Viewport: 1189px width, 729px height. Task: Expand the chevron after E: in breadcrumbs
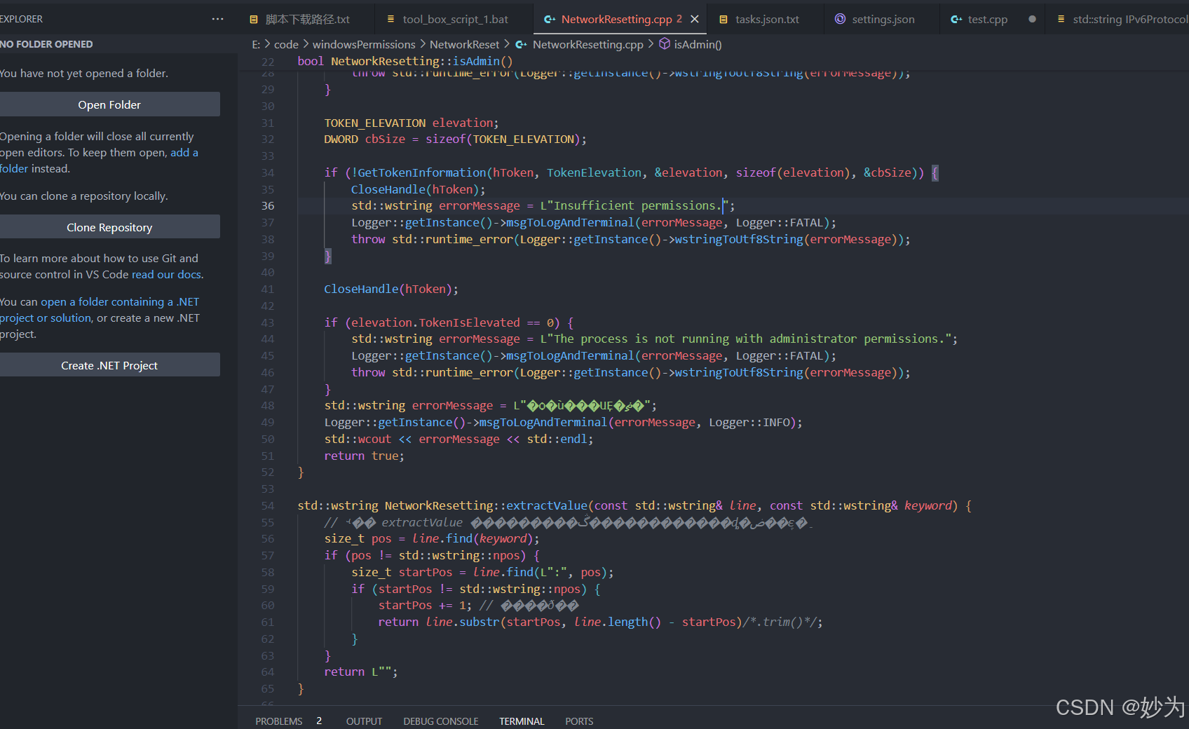(266, 44)
